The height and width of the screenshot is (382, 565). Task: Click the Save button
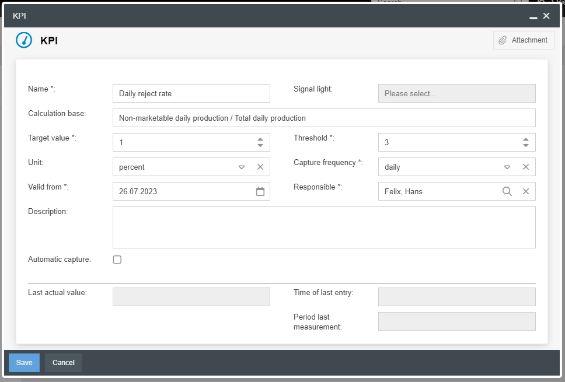(x=24, y=363)
